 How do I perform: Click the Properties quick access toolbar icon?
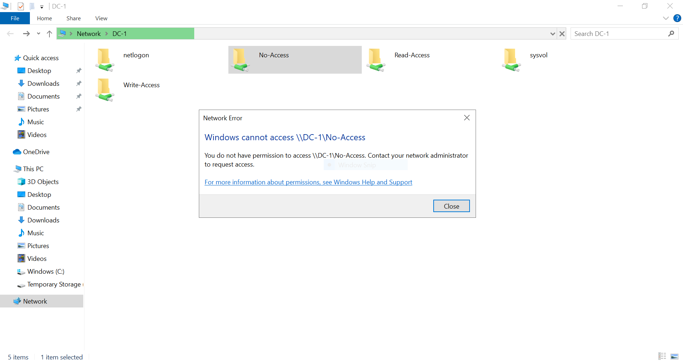point(21,6)
